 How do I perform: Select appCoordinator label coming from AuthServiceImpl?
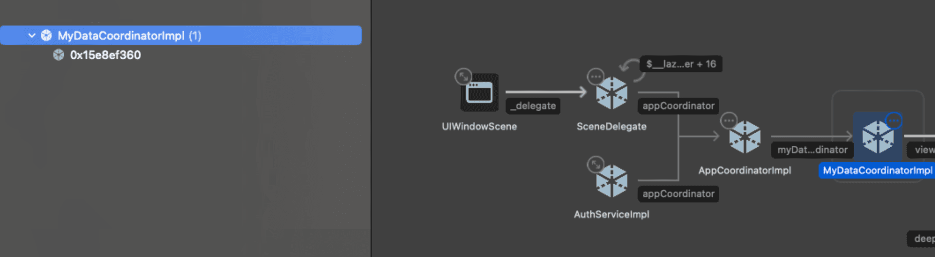[x=678, y=194]
